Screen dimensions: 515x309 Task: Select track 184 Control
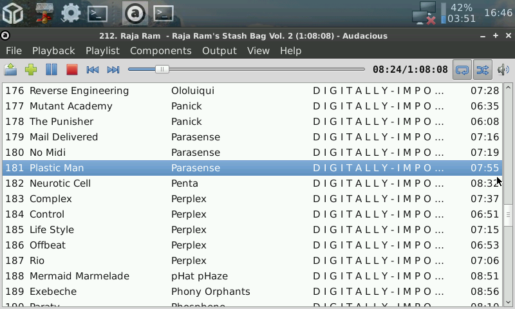tap(252, 214)
